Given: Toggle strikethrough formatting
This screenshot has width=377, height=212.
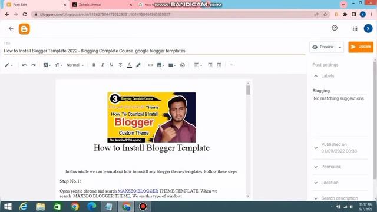Looking at the screenshot, I should click(120, 65).
